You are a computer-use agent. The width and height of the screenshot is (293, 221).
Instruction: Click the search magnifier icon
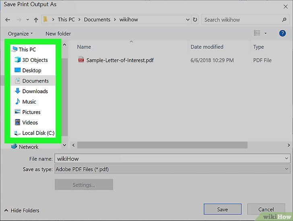pyautogui.click(x=284, y=20)
